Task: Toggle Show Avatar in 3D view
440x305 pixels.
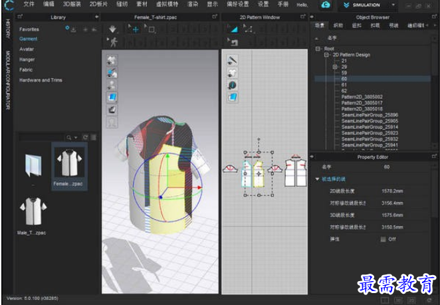Action: click(112, 85)
